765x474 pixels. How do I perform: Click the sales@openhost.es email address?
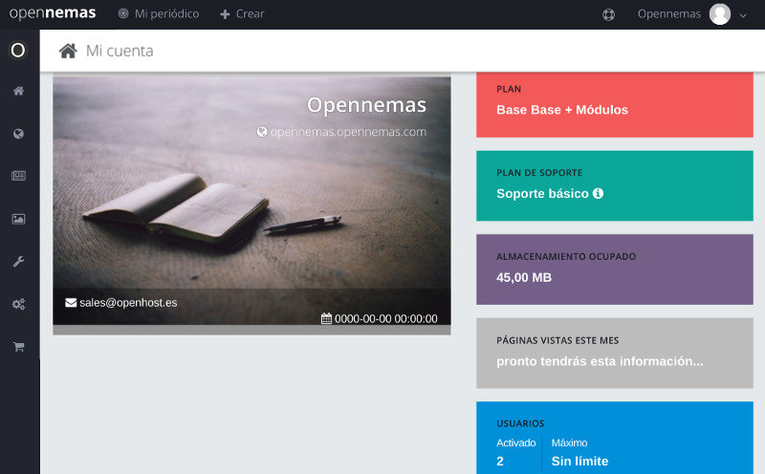pyautogui.click(x=128, y=303)
